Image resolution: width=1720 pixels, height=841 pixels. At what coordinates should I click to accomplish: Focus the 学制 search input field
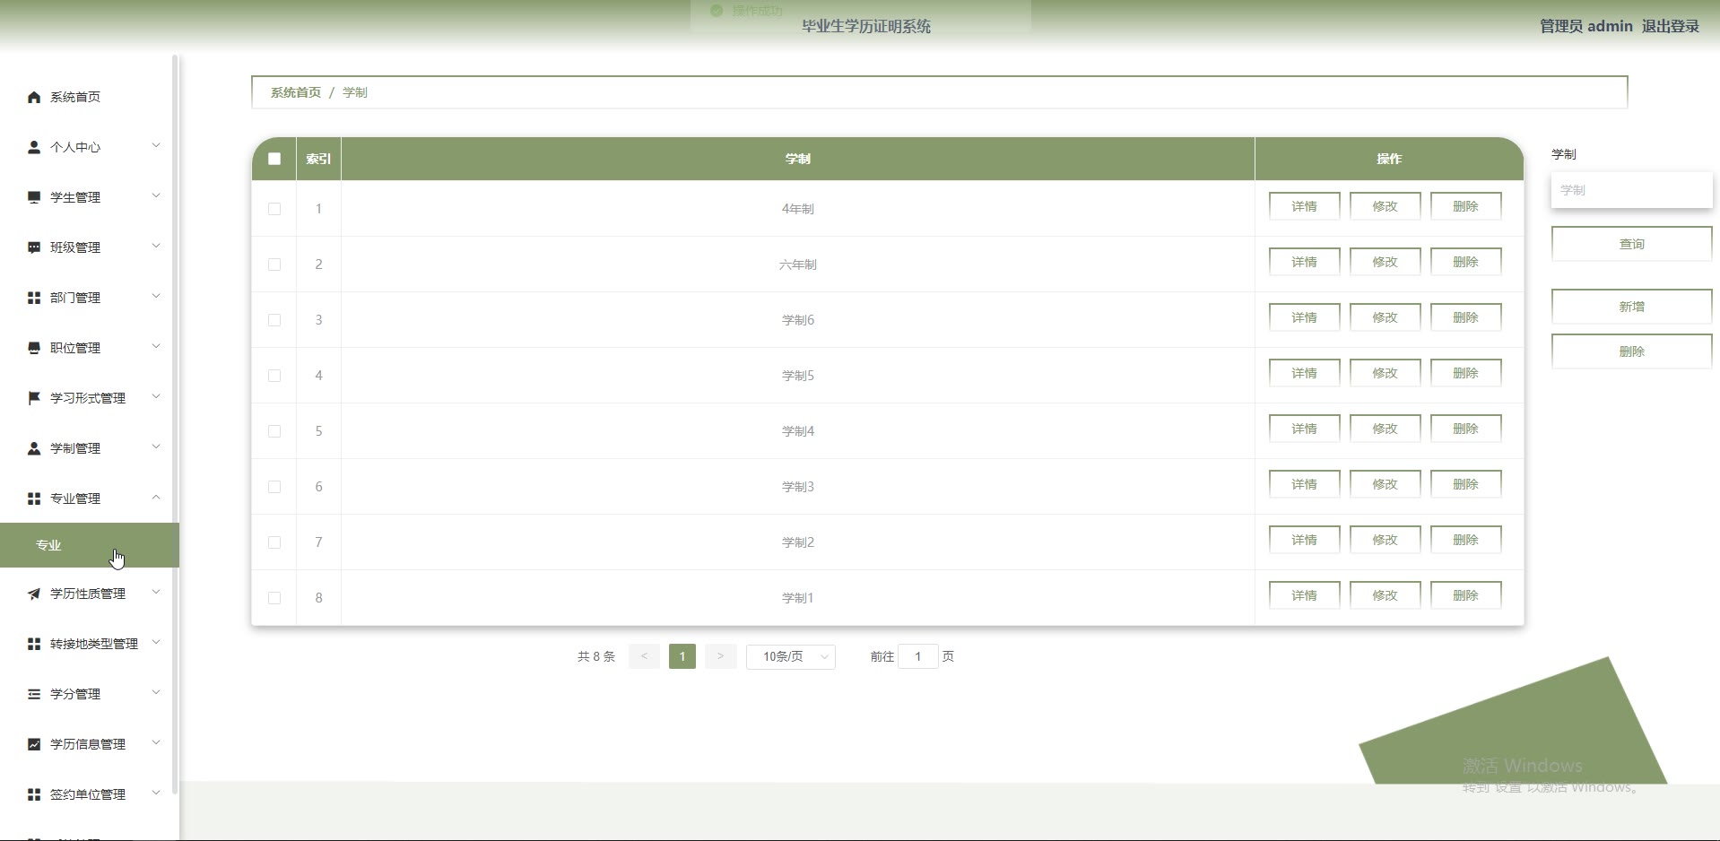[1631, 190]
